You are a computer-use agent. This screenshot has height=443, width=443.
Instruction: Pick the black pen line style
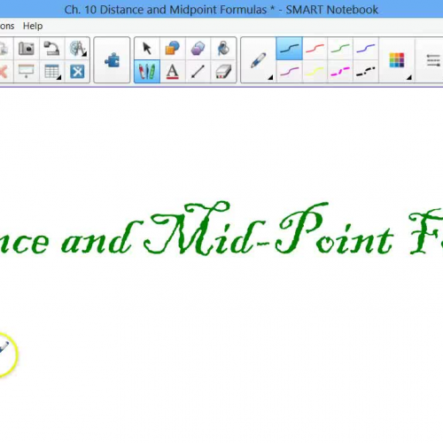tap(289, 49)
